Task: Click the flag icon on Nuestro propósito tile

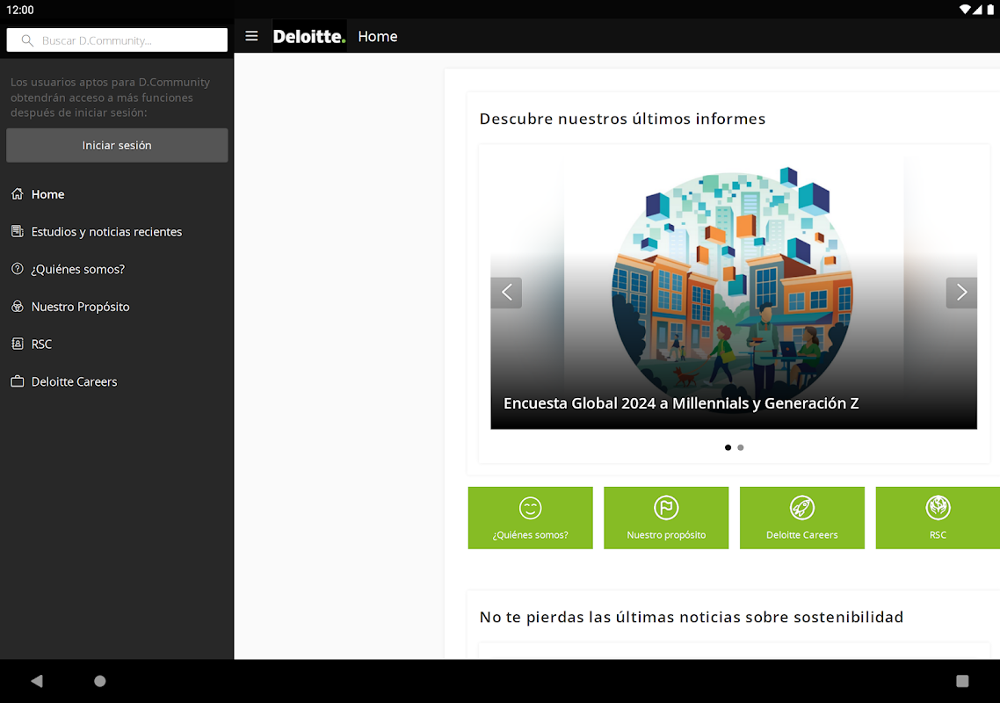Action: click(666, 508)
